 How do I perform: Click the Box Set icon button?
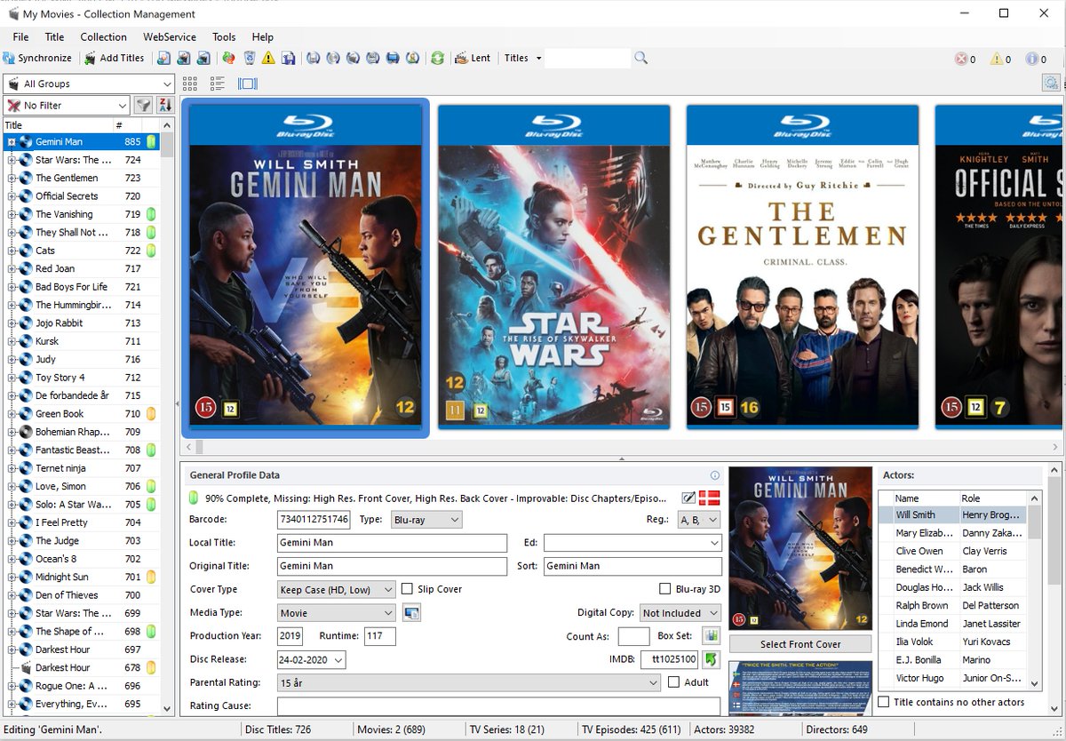711,636
